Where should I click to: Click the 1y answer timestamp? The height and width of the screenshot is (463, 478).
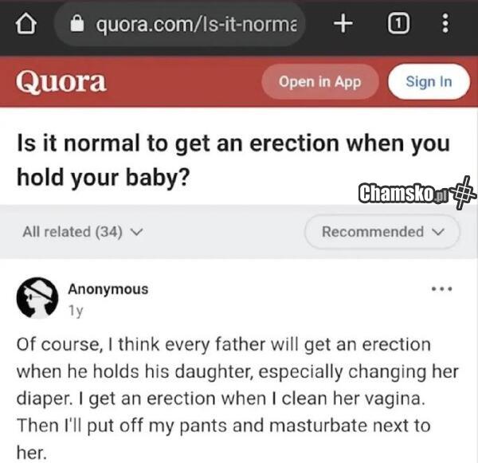(76, 309)
